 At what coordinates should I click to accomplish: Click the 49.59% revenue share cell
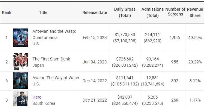pos(195,38)
